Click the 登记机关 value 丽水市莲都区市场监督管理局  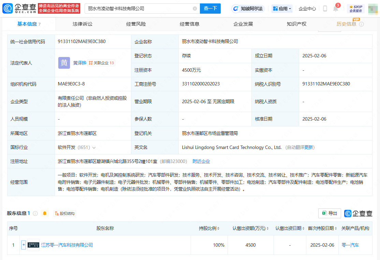coord(210,134)
